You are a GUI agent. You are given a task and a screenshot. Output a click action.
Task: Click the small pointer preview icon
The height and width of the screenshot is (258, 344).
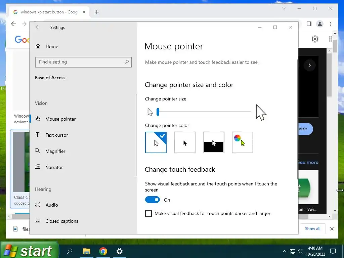pyautogui.click(x=150, y=112)
